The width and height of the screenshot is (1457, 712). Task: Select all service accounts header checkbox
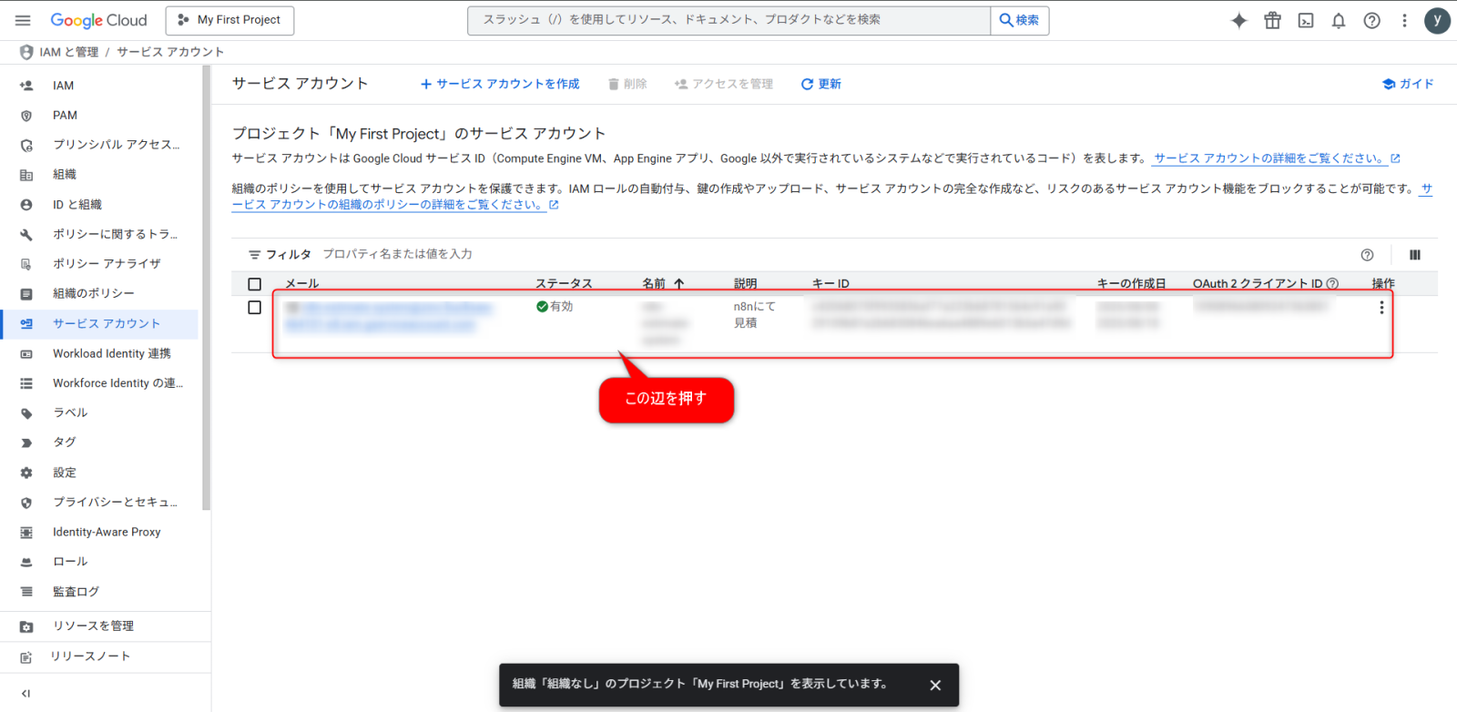(255, 284)
